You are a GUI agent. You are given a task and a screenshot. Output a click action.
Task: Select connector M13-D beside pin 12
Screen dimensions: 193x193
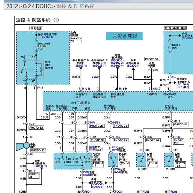123,89
